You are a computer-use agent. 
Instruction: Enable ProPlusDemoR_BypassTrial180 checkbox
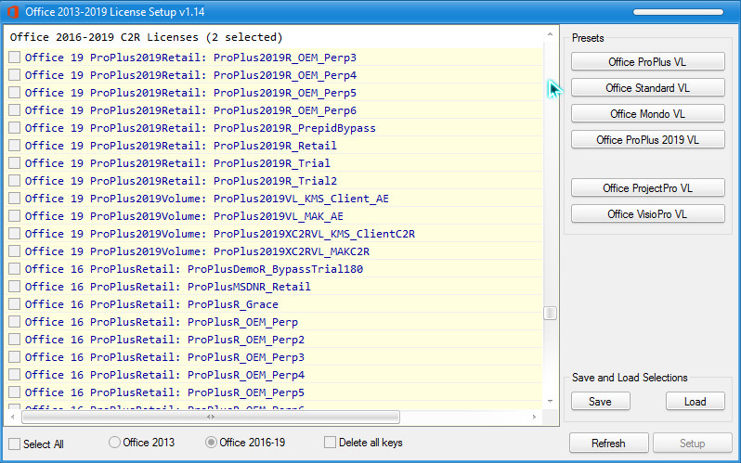(x=15, y=269)
